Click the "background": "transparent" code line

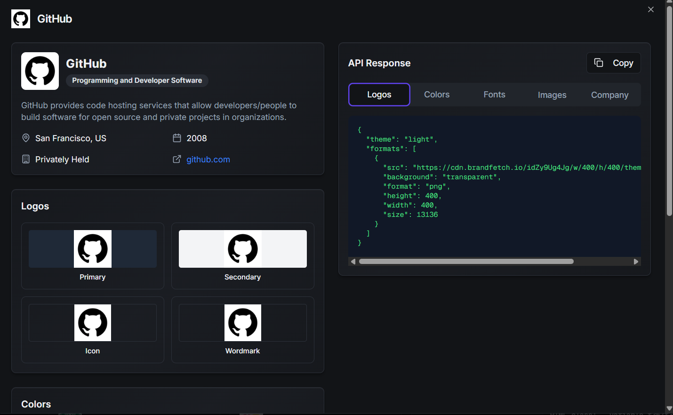(442, 177)
